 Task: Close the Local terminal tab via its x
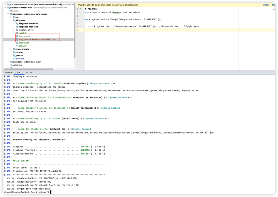coord(22,73)
